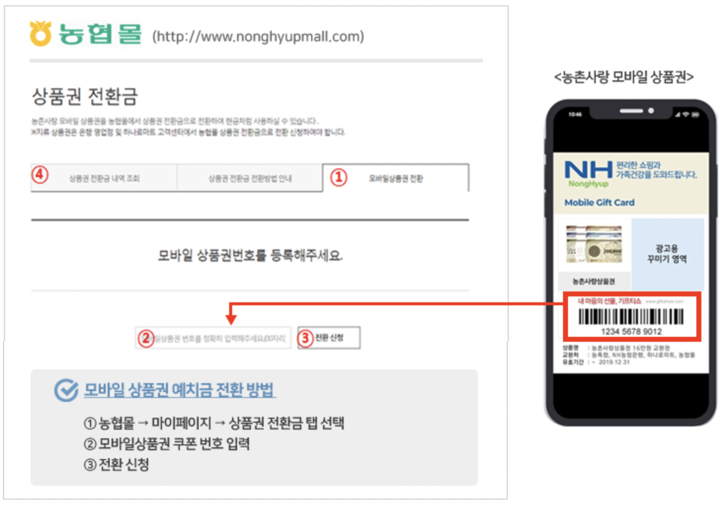Click the red circled number ③ marker
This screenshot has height=506, width=728.
pyautogui.click(x=305, y=336)
